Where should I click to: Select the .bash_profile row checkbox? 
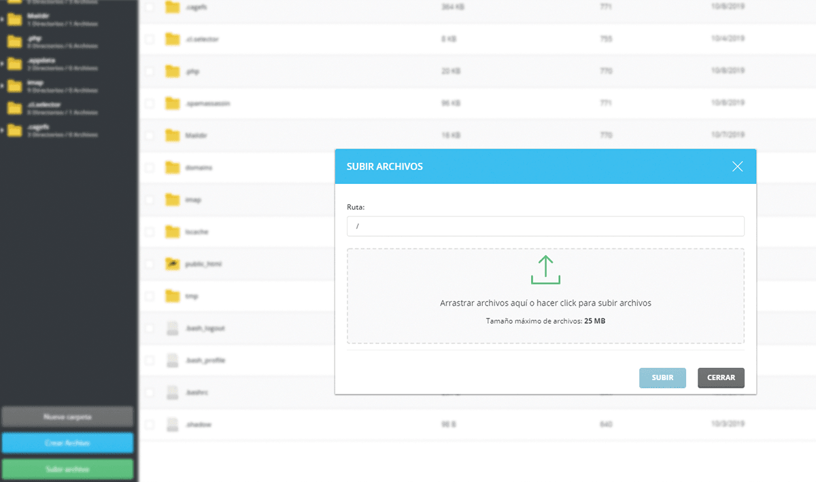(x=150, y=360)
